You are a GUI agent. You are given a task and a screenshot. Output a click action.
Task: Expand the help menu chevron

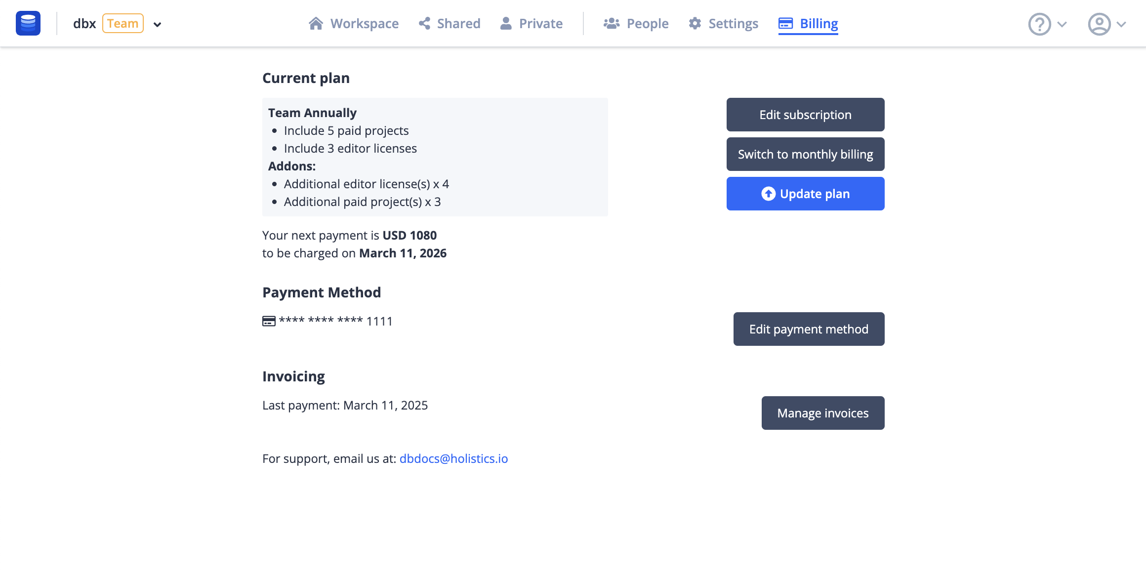point(1063,24)
